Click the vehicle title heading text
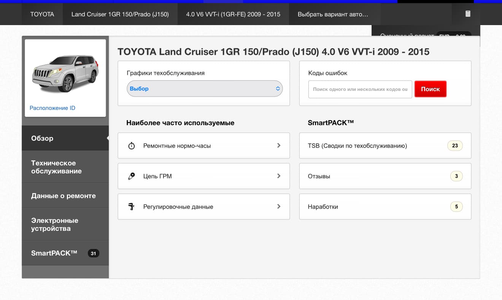This screenshot has width=502, height=300. click(273, 52)
